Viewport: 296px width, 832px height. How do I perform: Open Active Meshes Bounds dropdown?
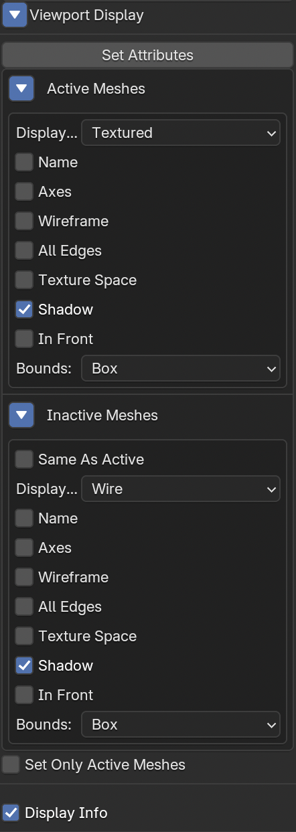[181, 368]
